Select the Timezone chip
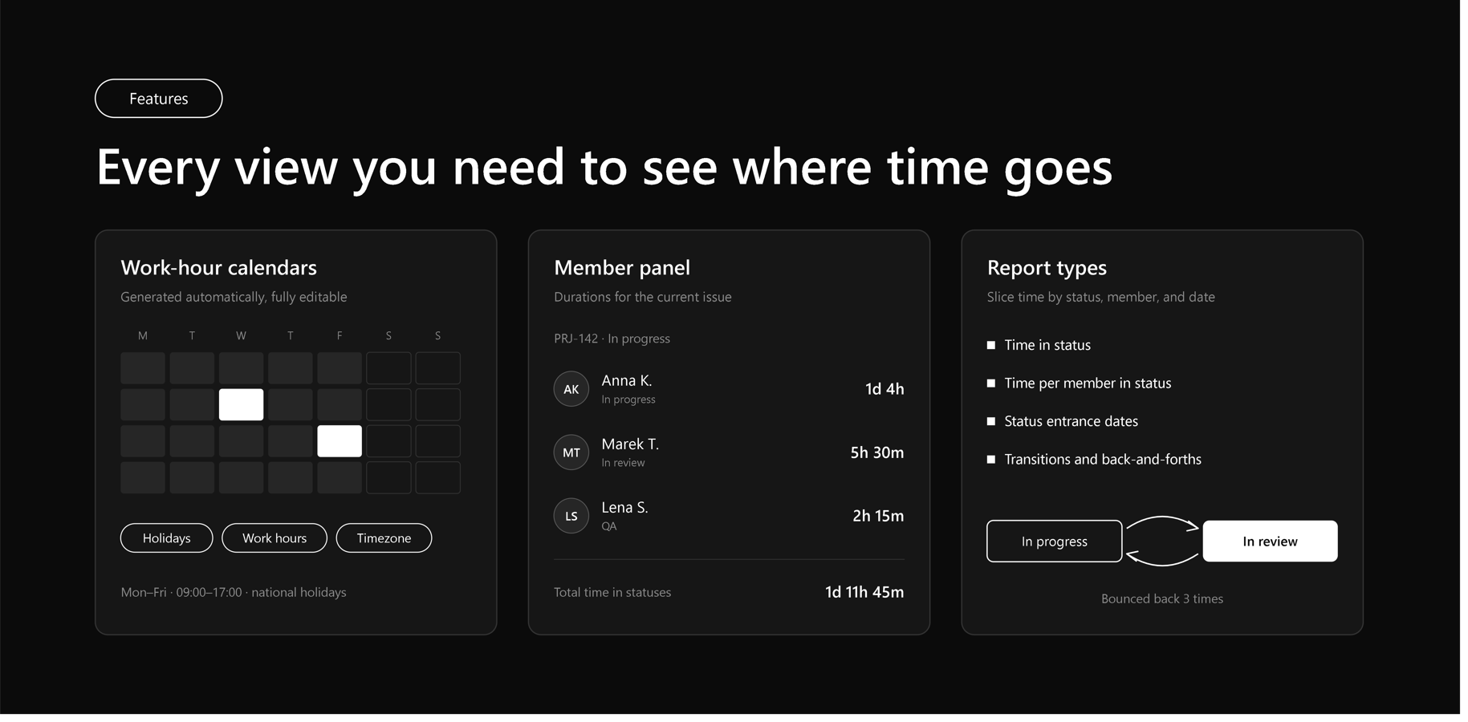Viewport: 1468px width, 722px height. coord(384,538)
